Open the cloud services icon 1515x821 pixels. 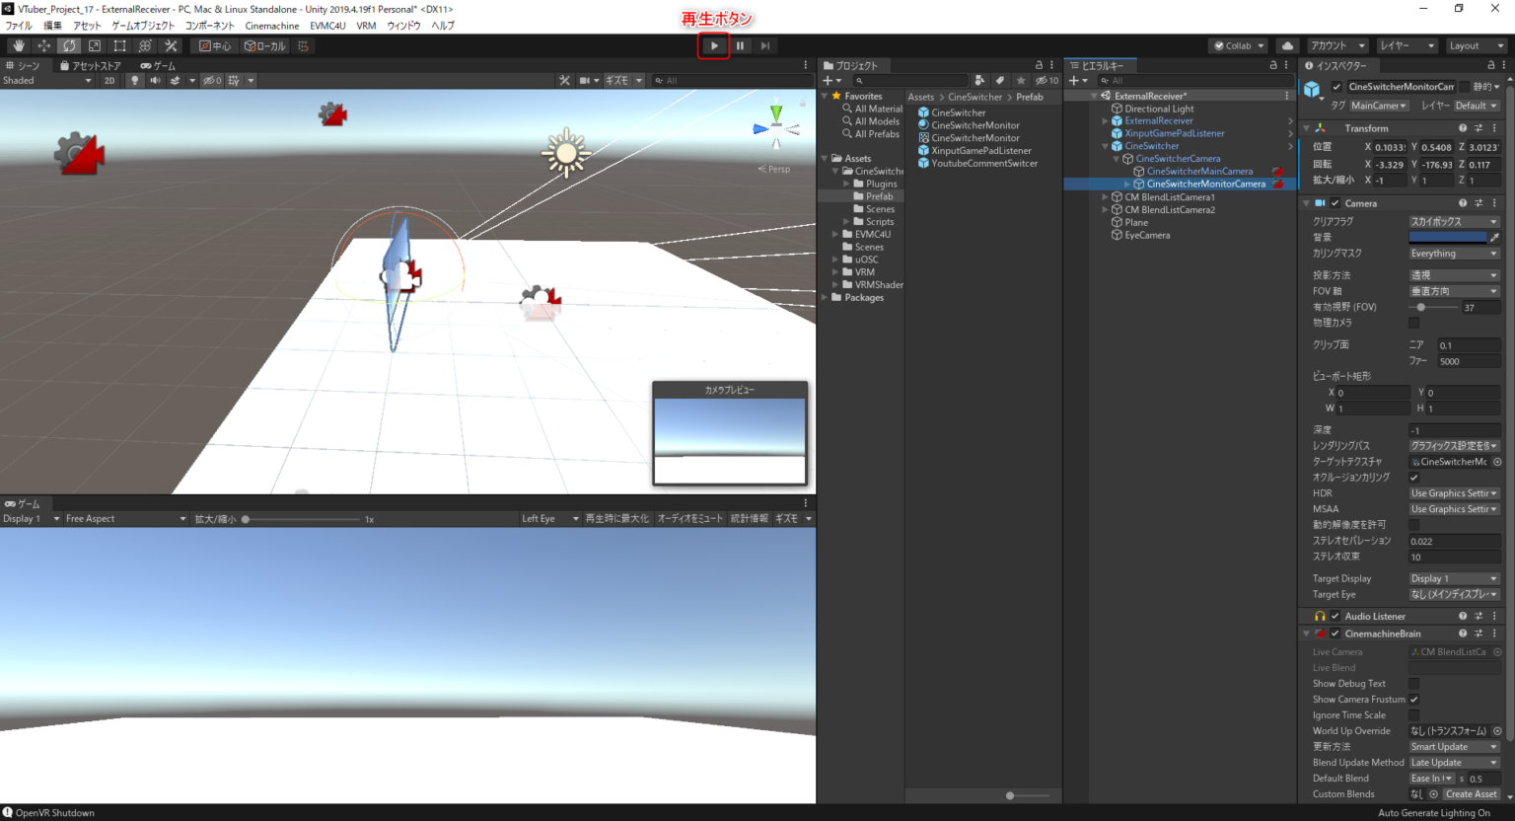point(1287,45)
